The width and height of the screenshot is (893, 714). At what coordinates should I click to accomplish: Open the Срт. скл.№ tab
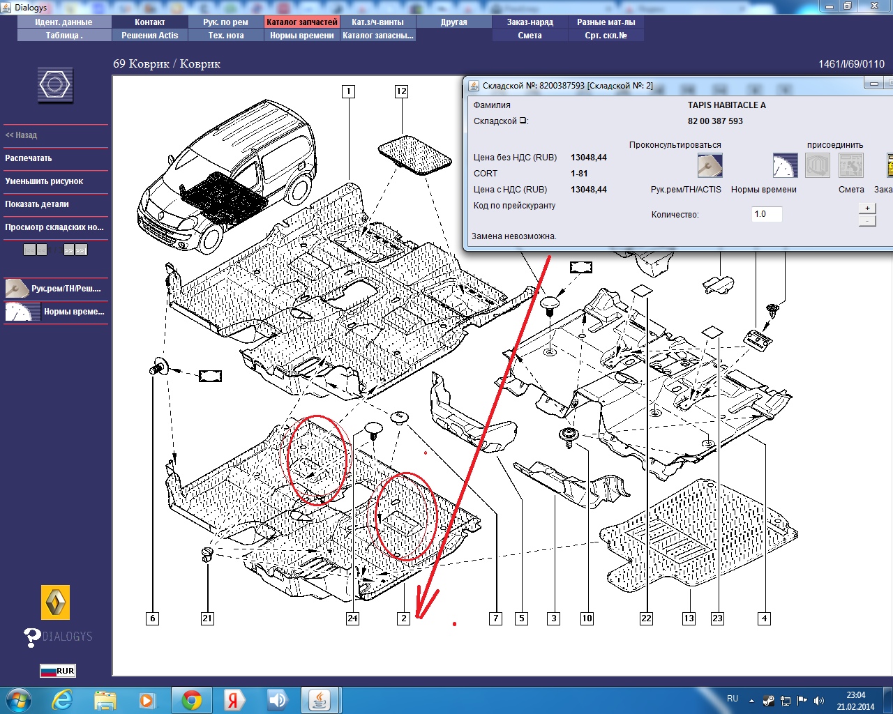[x=606, y=36]
